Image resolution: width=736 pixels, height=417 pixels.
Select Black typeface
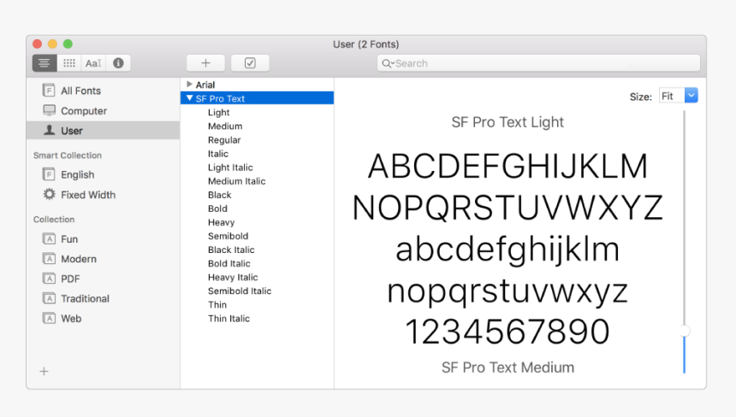219,195
